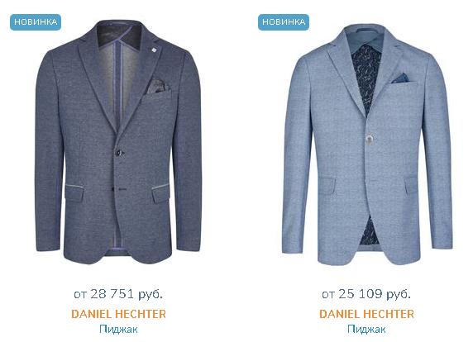Click the НОВИНКА badge on the dark blue jacket
This screenshot has height=342, width=473.
tap(36, 22)
